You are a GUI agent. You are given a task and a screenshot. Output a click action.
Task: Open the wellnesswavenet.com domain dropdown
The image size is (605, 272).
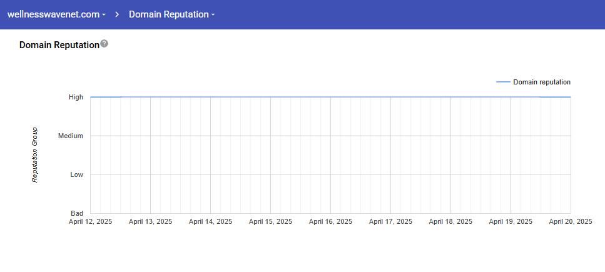point(56,14)
